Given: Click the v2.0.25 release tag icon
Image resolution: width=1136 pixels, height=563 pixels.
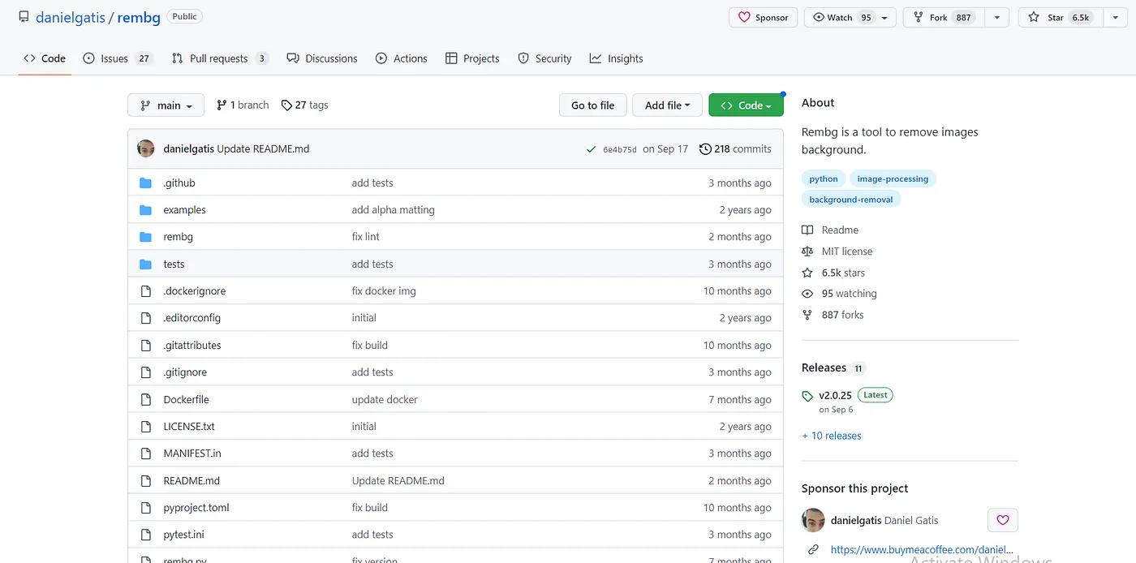Looking at the screenshot, I should (807, 396).
